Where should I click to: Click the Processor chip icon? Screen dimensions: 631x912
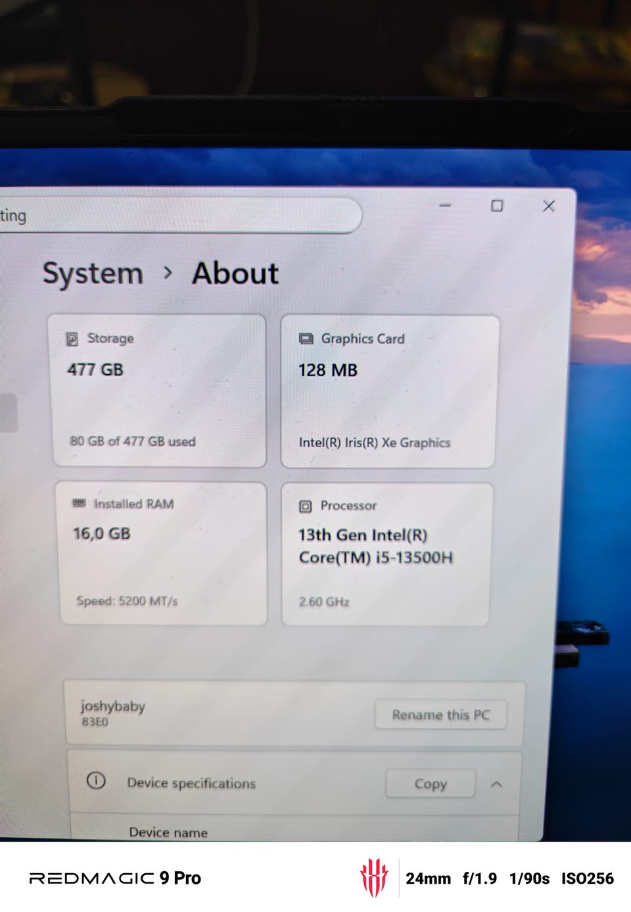pos(306,506)
